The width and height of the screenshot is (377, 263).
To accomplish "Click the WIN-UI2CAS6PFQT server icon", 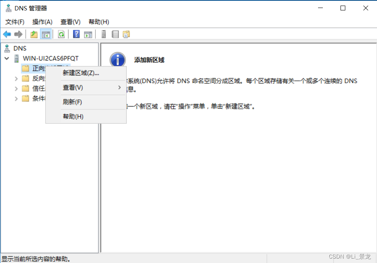I will 16,58.
